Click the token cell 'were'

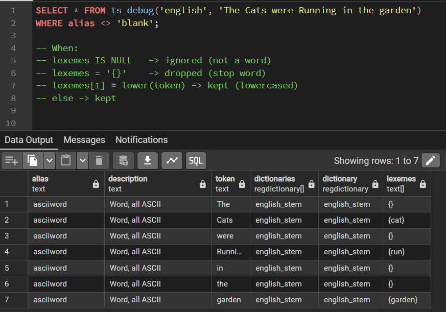coord(231,236)
